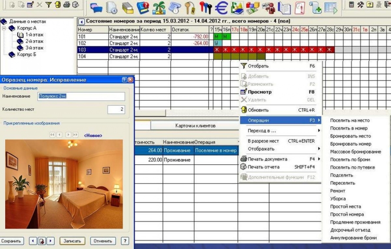Image resolution: width=391 pixels, height=249 pixels.
Task: Expand the Печать документа submenu arrow
Action: click(x=319, y=159)
